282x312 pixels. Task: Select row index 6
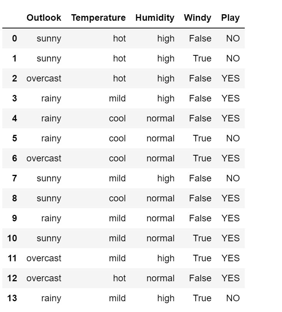[x=15, y=158]
